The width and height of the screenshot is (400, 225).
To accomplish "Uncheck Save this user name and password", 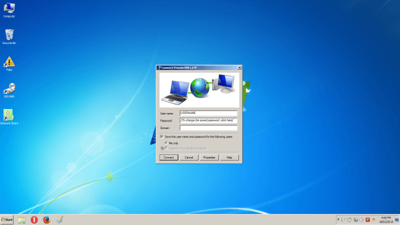I will (x=162, y=136).
